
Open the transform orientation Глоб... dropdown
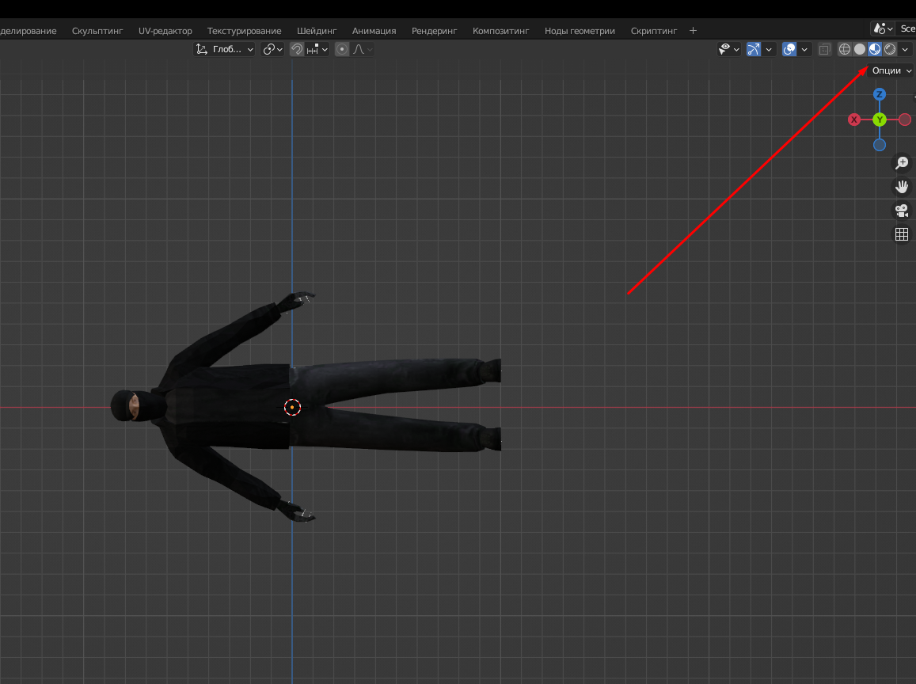tap(225, 49)
